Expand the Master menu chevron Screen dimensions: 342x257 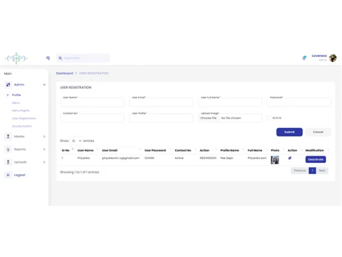pyautogui.click(x=44, y=136)
